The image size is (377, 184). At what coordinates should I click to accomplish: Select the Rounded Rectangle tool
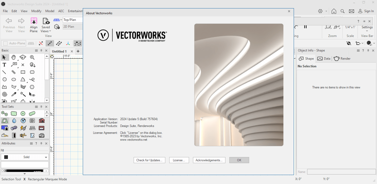[x=32, y=72]
